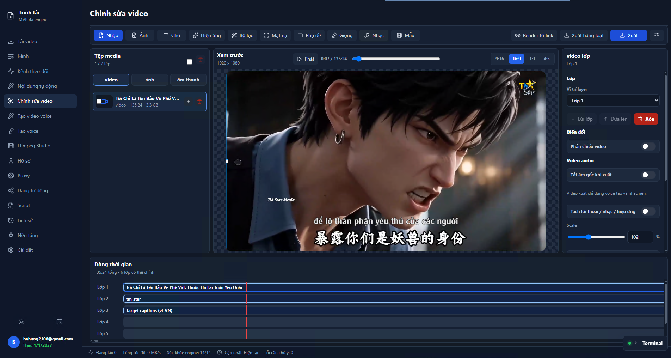Click the Scale slider
This screenshot has width=671, height=358.
tap(596, 237)
